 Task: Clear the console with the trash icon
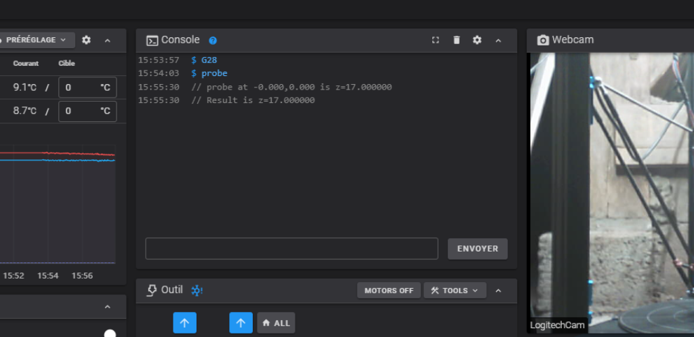(x=457, y=40)
